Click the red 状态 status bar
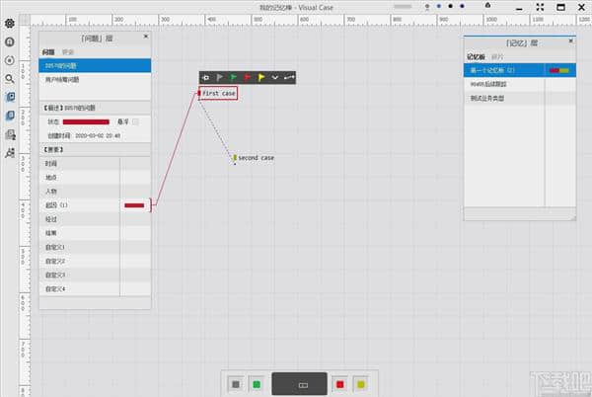The image size is (592, 397). (x=86, y=122)
